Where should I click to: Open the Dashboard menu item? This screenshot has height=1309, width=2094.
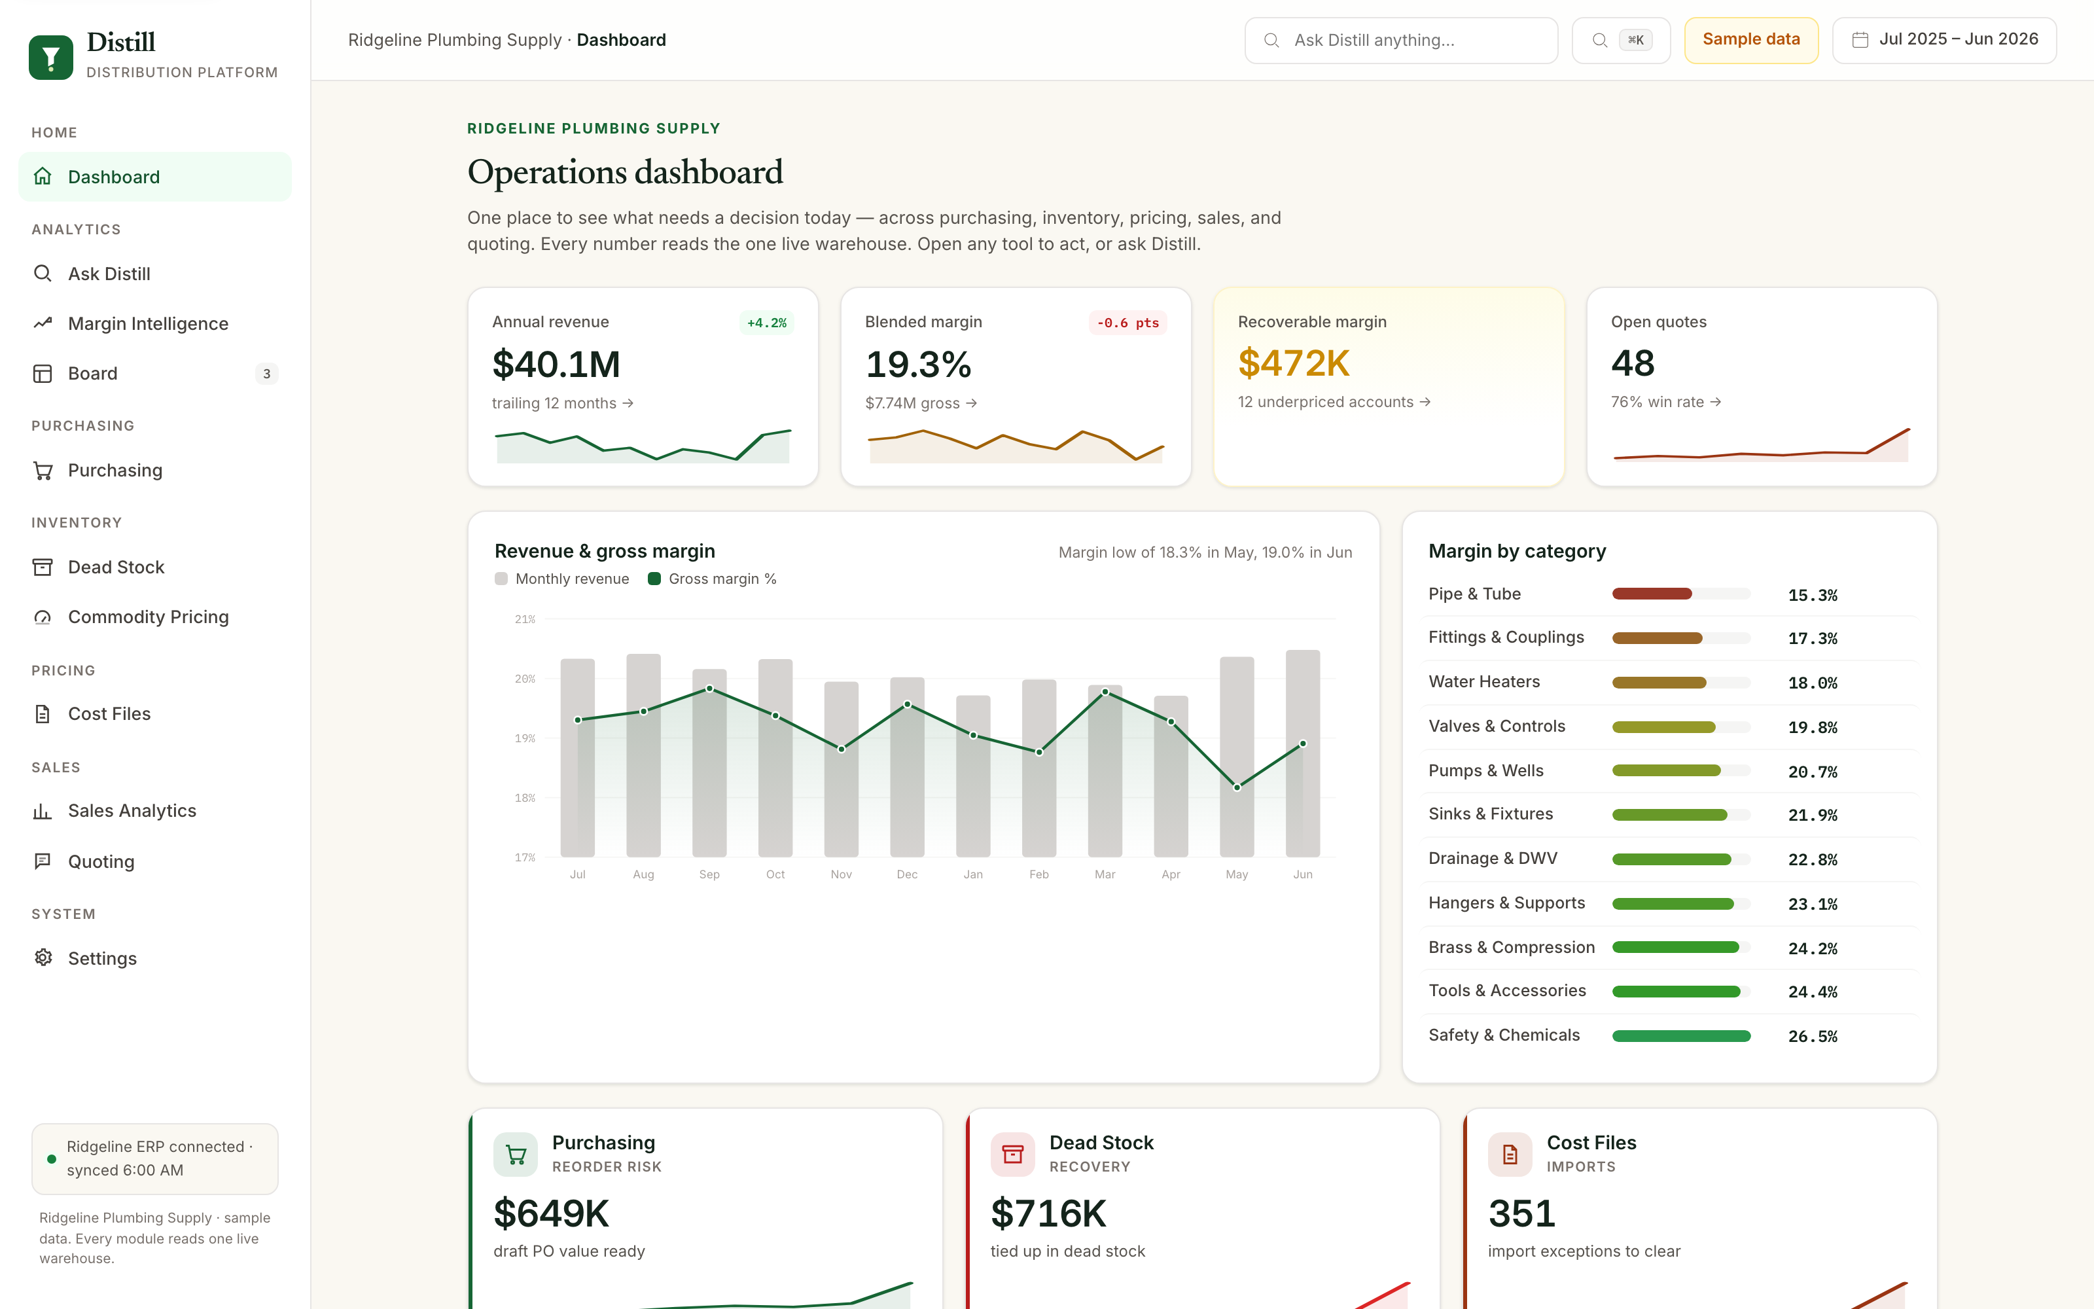pyautogui.click(x=155, y=177)
